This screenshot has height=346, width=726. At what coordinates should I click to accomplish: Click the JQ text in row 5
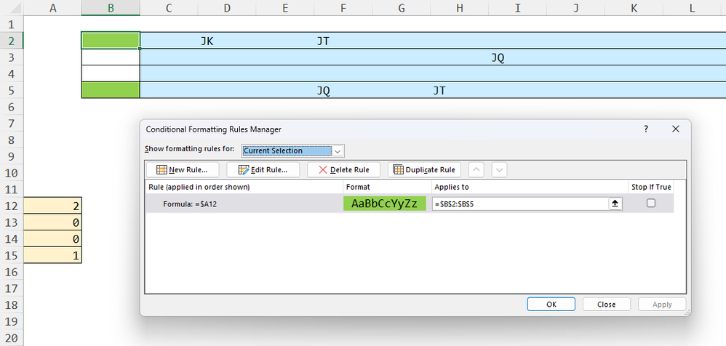(323, 91)
